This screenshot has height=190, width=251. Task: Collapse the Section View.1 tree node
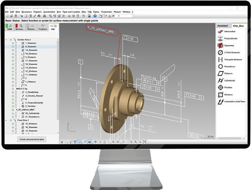[x=6, y=40]
